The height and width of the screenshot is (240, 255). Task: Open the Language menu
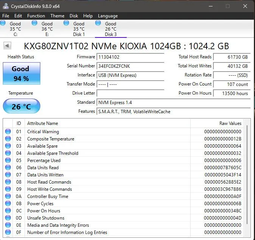click(x=108, y=16)
